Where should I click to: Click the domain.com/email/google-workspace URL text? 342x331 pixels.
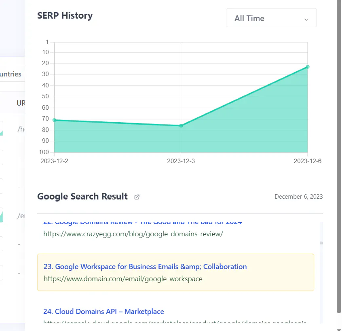(x=123, y=279)
